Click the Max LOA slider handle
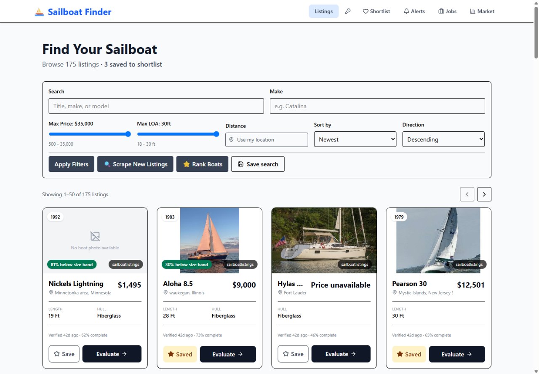The image size is (539, 374). 216,134
